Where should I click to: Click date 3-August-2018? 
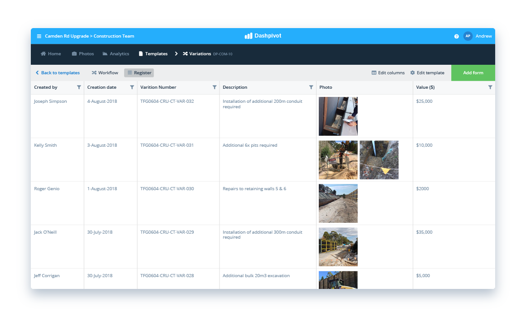pyautogui.click(x=102, y=145)
